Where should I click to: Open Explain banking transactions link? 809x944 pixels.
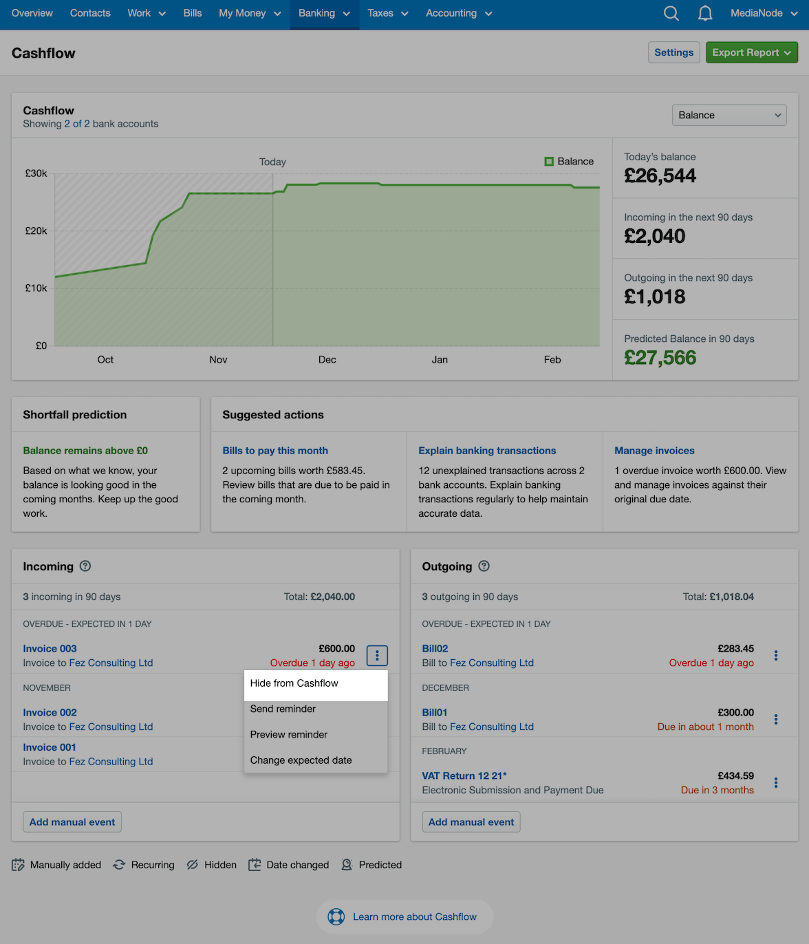coord(487,451)
